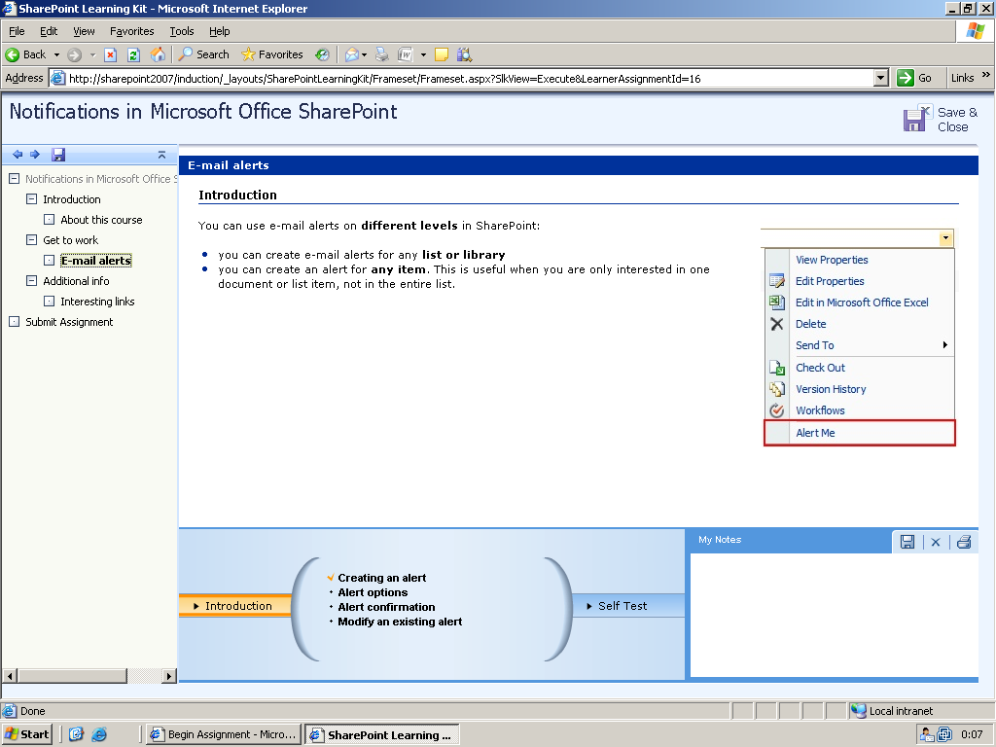Image resolution: width=996 pixels, height=747 pixels.
Task: Click the save icon in navigation pane
Action: tap(58, 155)
